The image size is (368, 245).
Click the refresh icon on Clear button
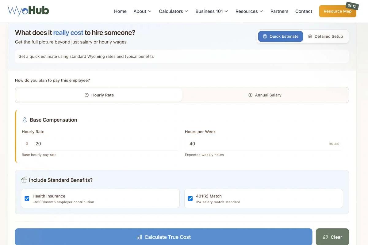tap(325, 237)
